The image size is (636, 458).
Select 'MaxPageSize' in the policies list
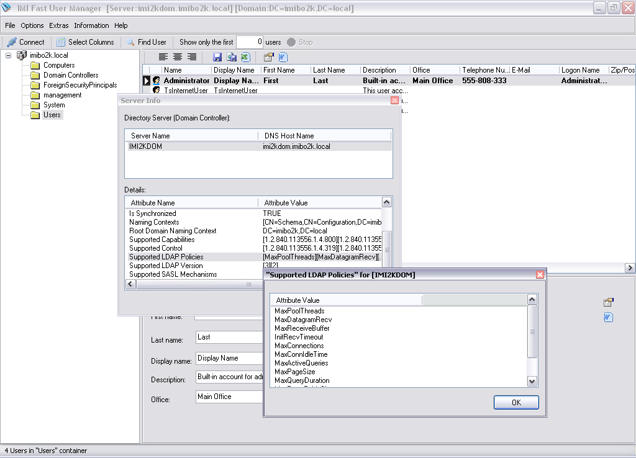(295, 372)
